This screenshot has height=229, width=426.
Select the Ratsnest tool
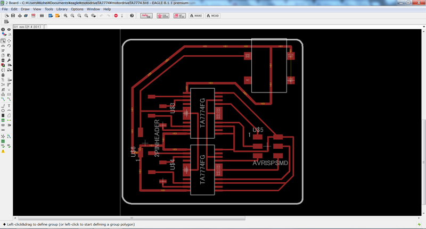pyautogui.click(x=3, y=137)
